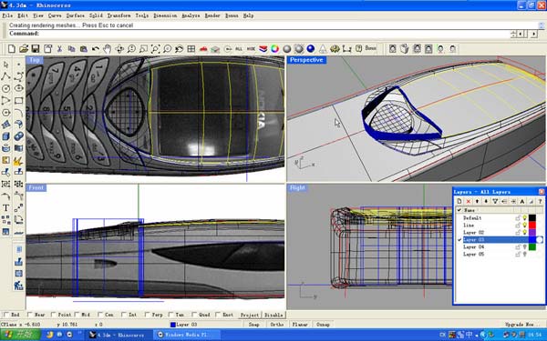This screenshot has height=341, width=547.
Task: Click the color wheel icon in toolbar
Action: pyautogui.click(x=275, y=49)
